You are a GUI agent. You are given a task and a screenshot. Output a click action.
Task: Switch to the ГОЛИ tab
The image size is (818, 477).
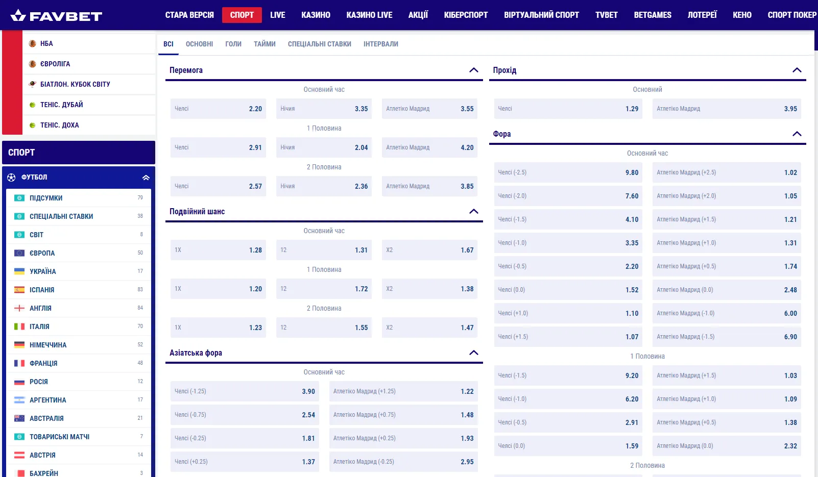[x=233, y=44]
